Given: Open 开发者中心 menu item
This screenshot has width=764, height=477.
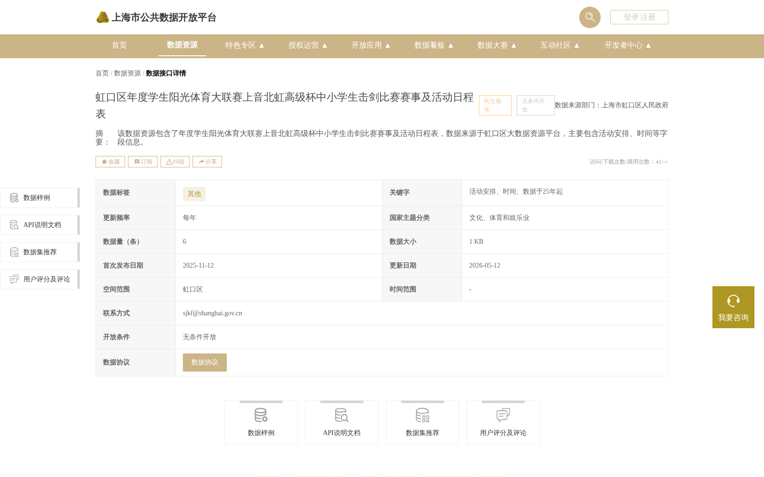Looking at the screenshot, I should 624,45.
